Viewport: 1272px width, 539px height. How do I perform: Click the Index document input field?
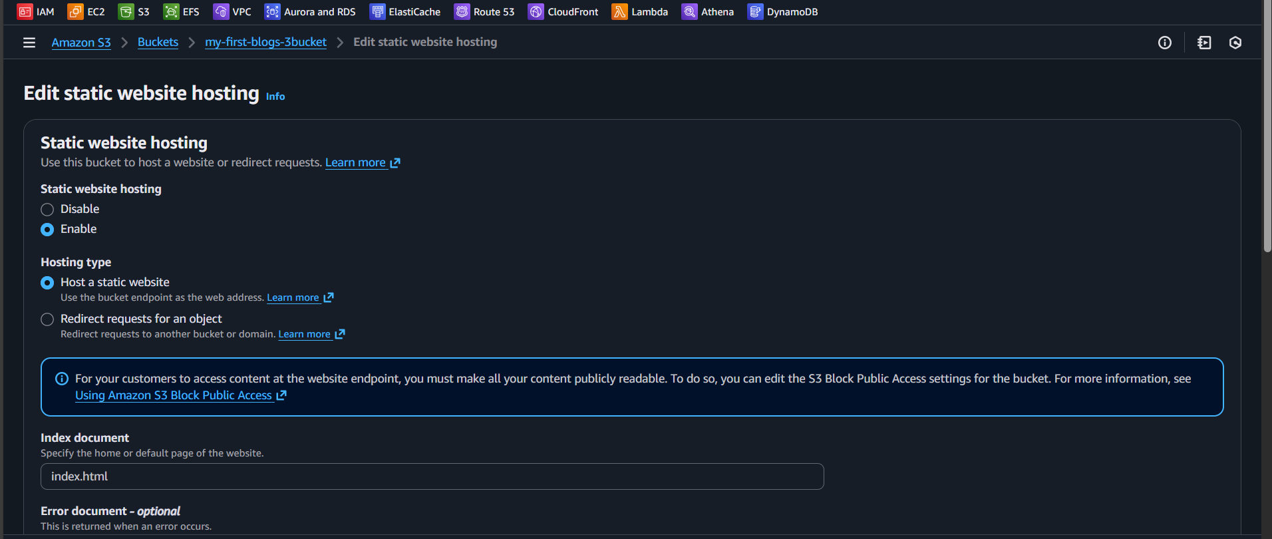click(x=432, y=476)
